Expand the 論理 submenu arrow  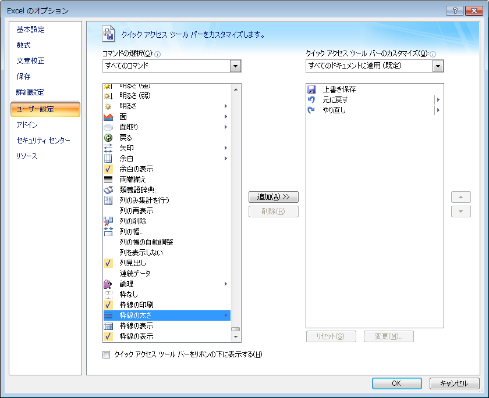pos(226,284)
